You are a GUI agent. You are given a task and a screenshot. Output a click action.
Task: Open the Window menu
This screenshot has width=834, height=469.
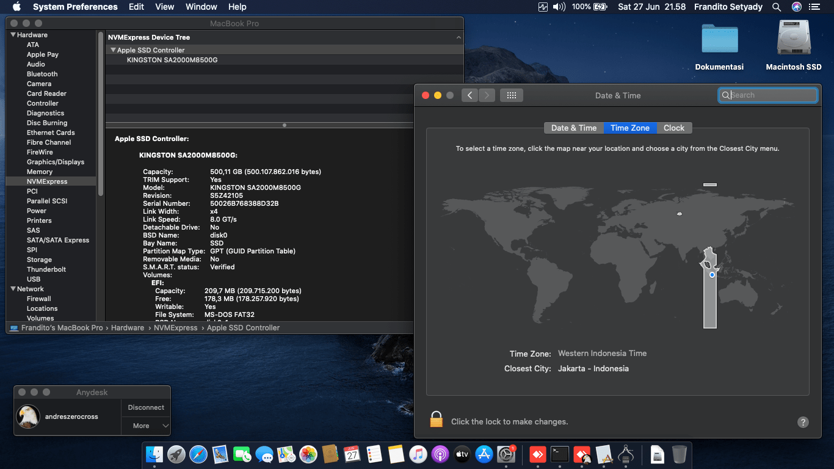point(201,7)
